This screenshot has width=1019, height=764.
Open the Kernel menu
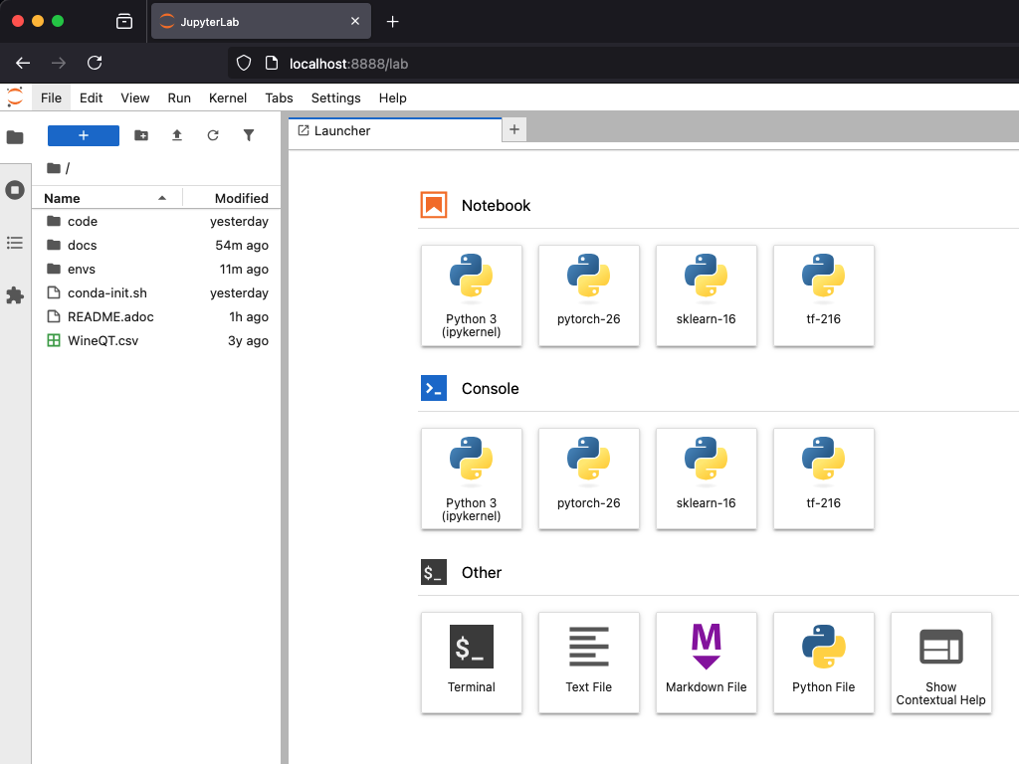click(228, 97)
